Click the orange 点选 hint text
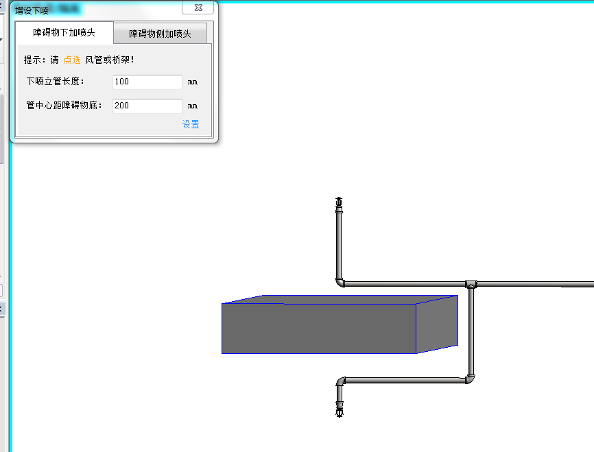This screenshot has height=452, width=594. pyautogui.click(x=72, y=60)
